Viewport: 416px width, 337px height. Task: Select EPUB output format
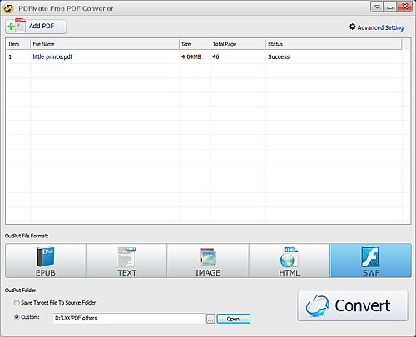(46, 261)
